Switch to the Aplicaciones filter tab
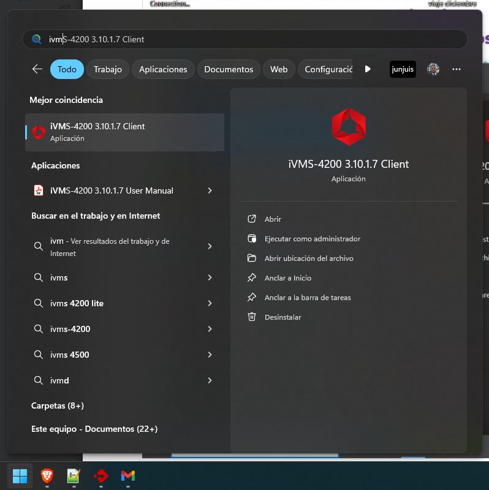The height and width of the screenshot is (490, 489). pyautogui.click(x=163, y=69)
